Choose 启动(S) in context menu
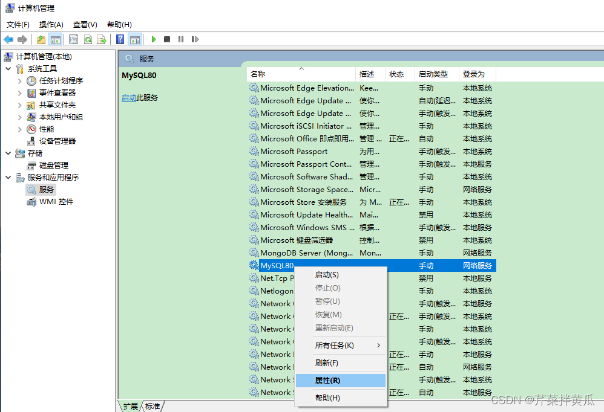Viewport: 604px width, 412px height. (341, 275)
